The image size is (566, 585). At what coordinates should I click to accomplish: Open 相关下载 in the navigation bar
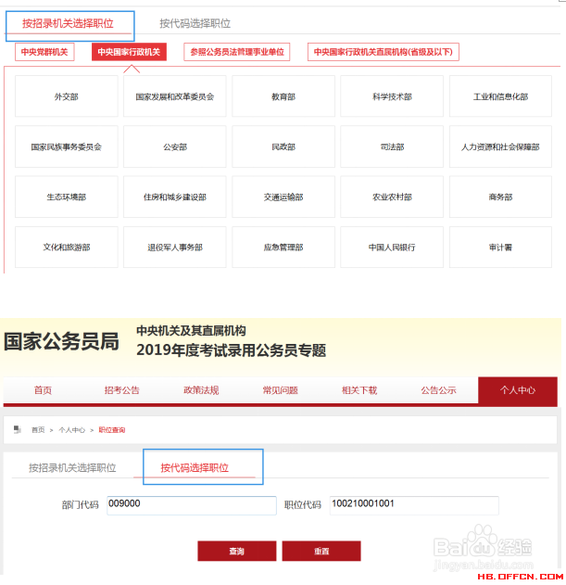pyautogui.click(x=359, y=390)
